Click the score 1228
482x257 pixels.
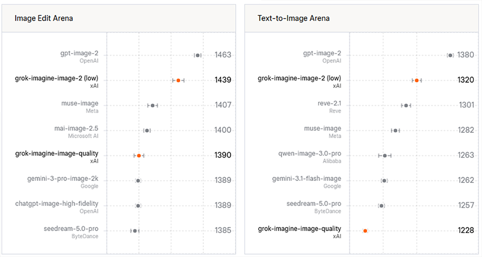pyautogui.click(x=466, y=230)
